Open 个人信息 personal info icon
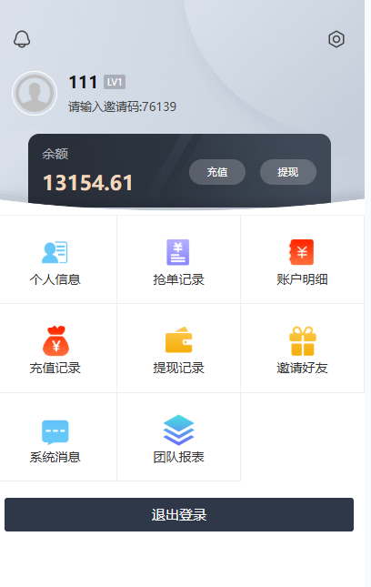The width and height of the screenshot is (371, 587). (55, 252)
